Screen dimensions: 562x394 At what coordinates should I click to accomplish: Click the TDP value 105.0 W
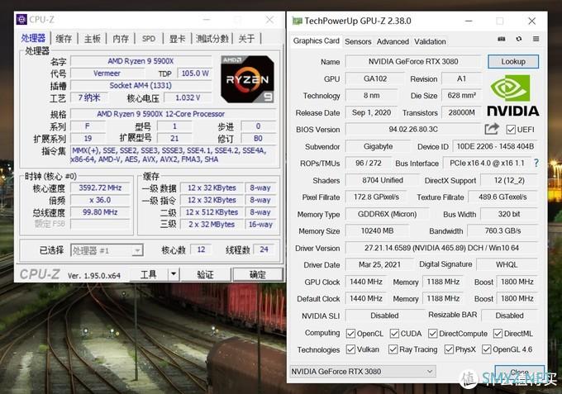click(195, 74)
